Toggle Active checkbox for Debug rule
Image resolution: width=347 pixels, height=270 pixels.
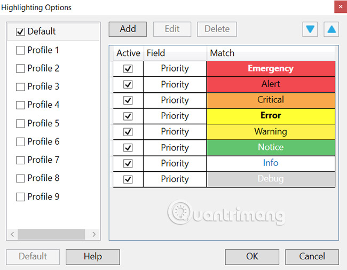click(x=128, y=179)
